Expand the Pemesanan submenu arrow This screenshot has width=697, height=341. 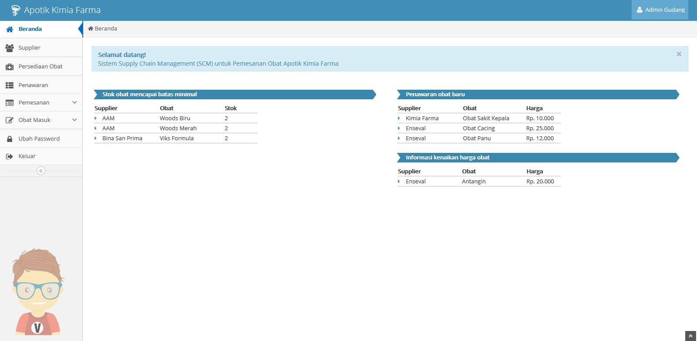[74, 102]
